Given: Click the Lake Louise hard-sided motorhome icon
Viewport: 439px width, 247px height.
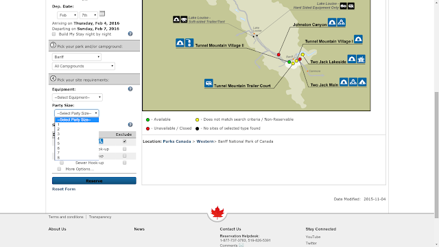Looking at the screenshot, I should coord(343,6).
